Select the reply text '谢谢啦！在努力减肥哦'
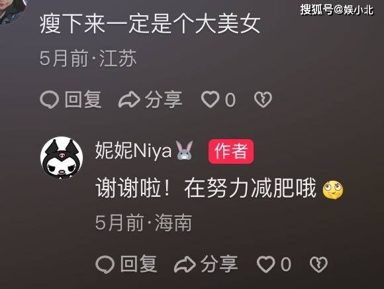The width and height of the screenshot is (384, 289). point(206,188)
